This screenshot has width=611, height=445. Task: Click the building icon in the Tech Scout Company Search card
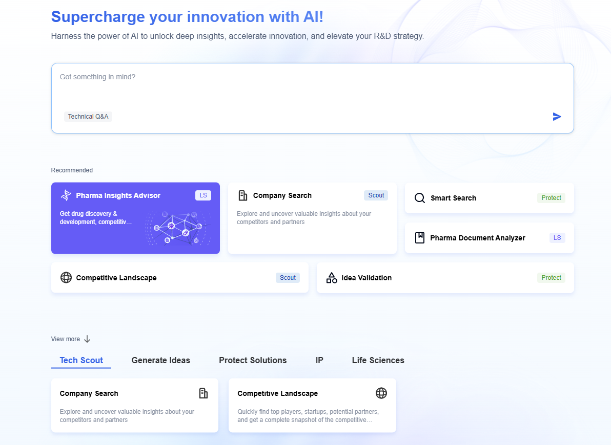203,393
